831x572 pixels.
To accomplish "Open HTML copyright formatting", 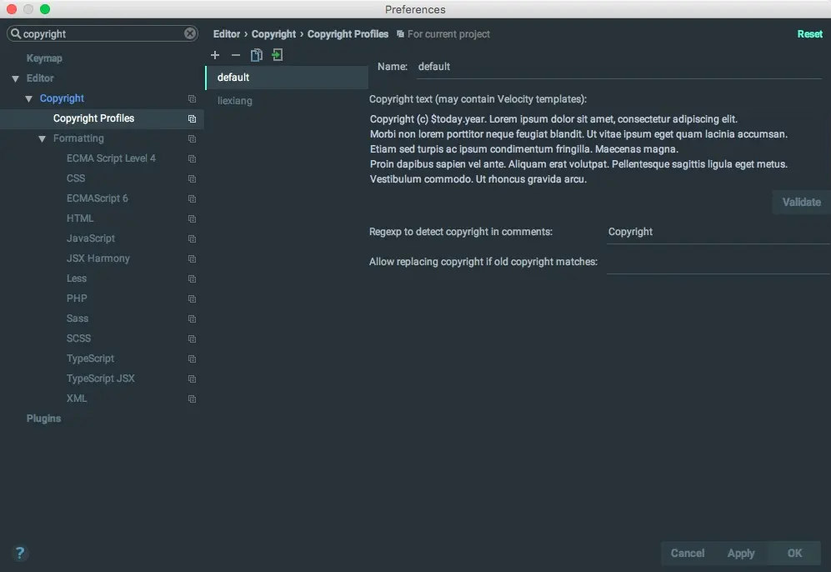I will pos(80,218).
